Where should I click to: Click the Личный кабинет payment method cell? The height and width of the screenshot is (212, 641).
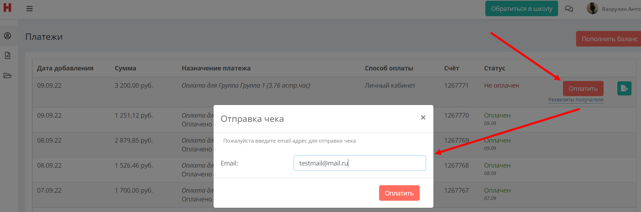(390, 85)
